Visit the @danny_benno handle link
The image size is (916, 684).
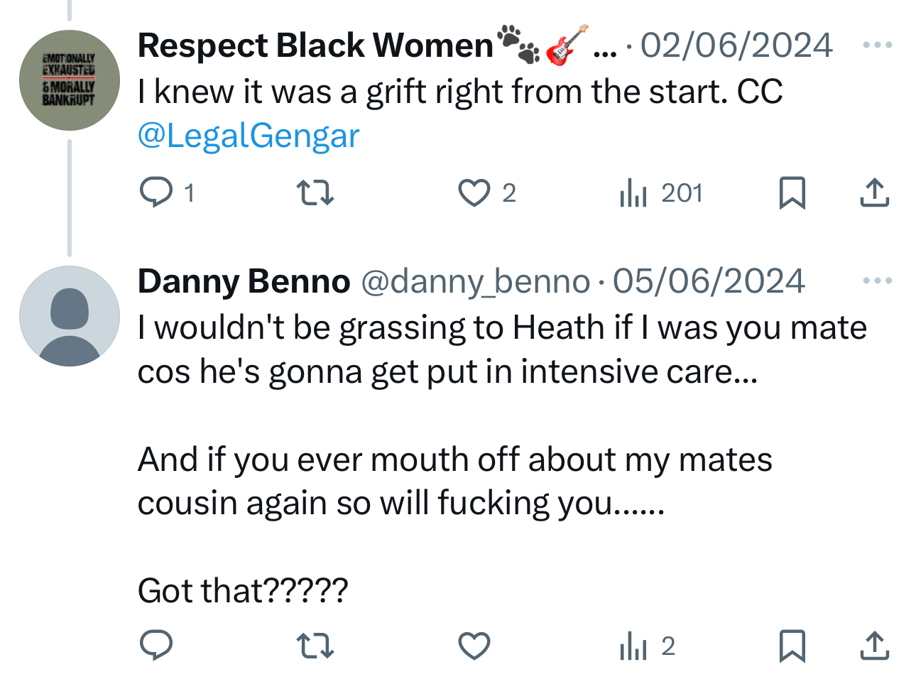[476, 281]
